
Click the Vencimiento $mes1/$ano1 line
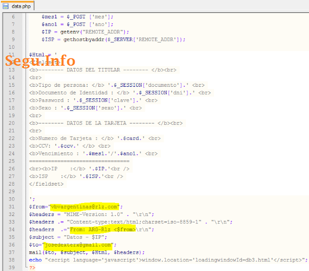click(93, 153)
